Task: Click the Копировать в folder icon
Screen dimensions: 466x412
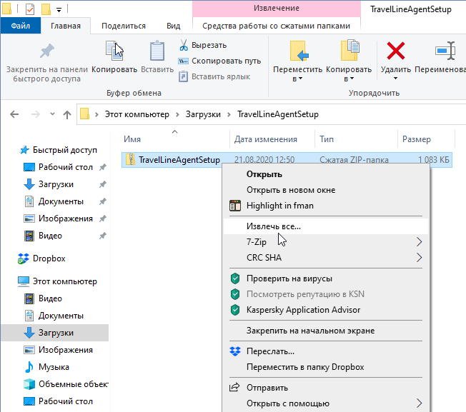Action: (x=349, y=50)
